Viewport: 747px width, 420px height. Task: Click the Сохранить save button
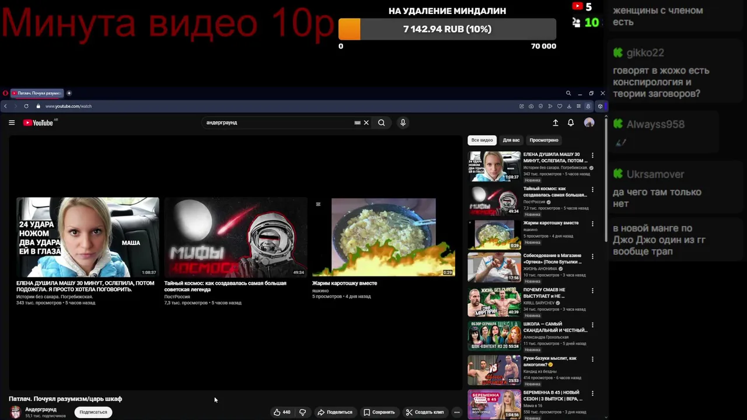(x=379, y=412)
